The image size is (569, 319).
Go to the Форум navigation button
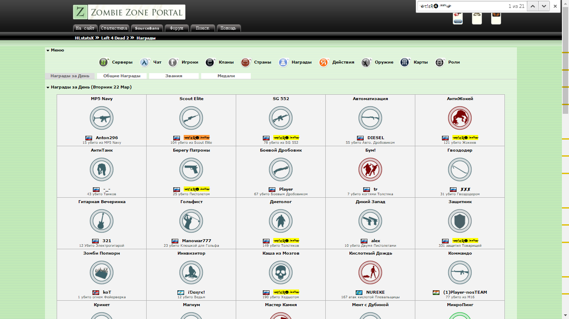177,28
